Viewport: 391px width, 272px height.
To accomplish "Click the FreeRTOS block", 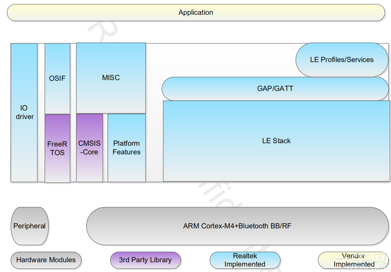I will click(x=57, y=148).
